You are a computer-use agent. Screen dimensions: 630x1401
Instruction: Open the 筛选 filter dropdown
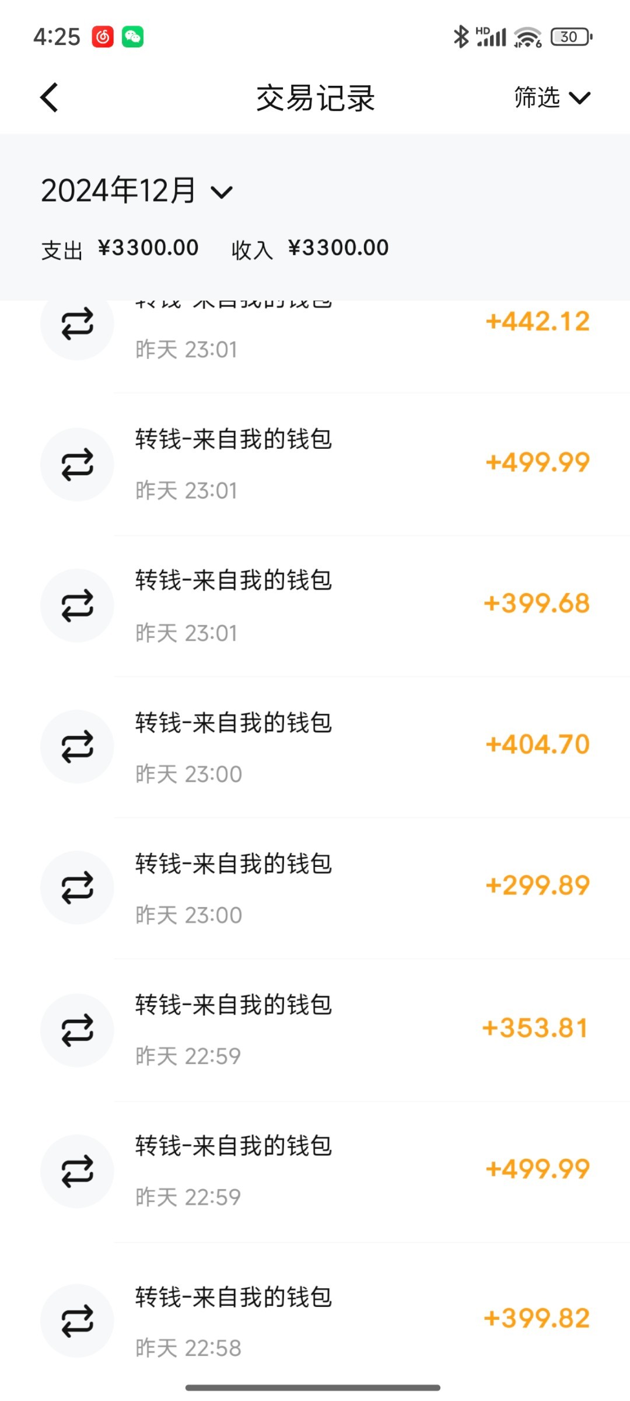(537, 97)
